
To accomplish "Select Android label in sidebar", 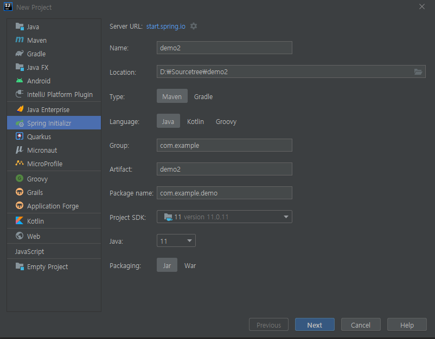I will coord(39,81).
